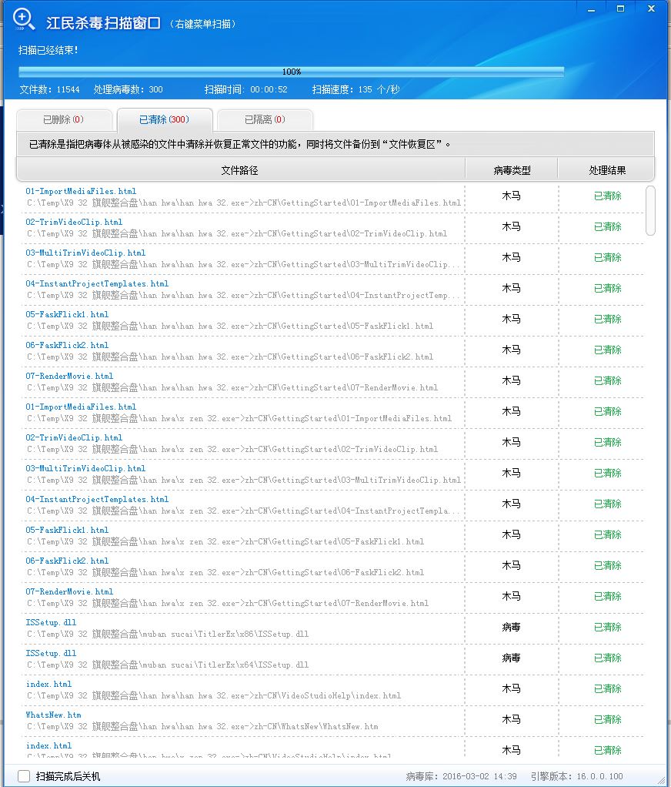Click the 文件路径 column header
Image resolution: width=671 pixels, height=787 pixels.
click(240, 170)
